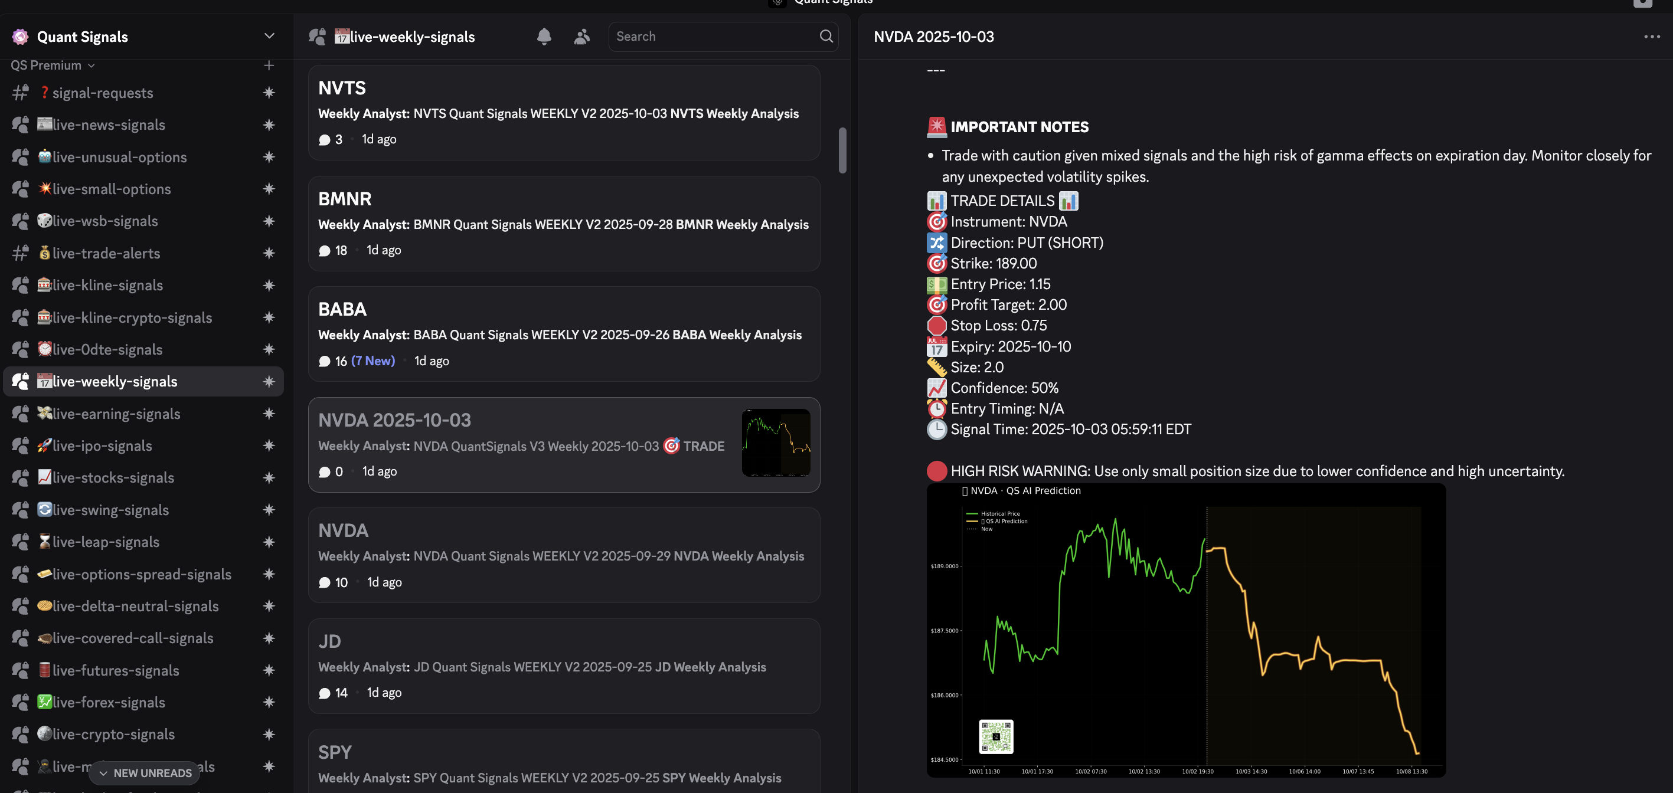This screenshot has height=793, width=1673.
Task: Click star icon beside live-forex-signals
Action: click(x=269, y=702)
